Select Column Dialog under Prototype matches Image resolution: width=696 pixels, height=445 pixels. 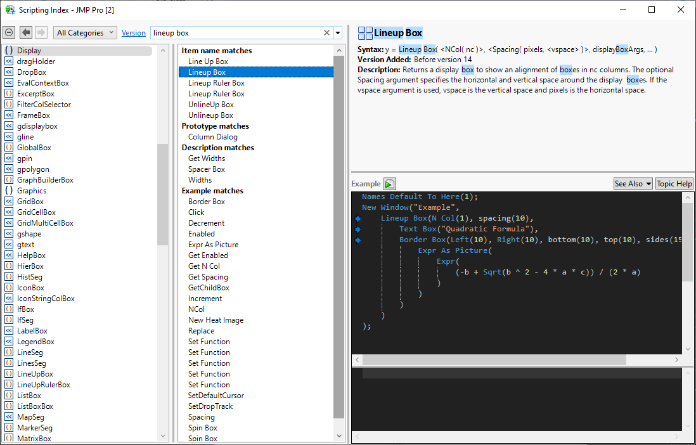click(213, 137)
